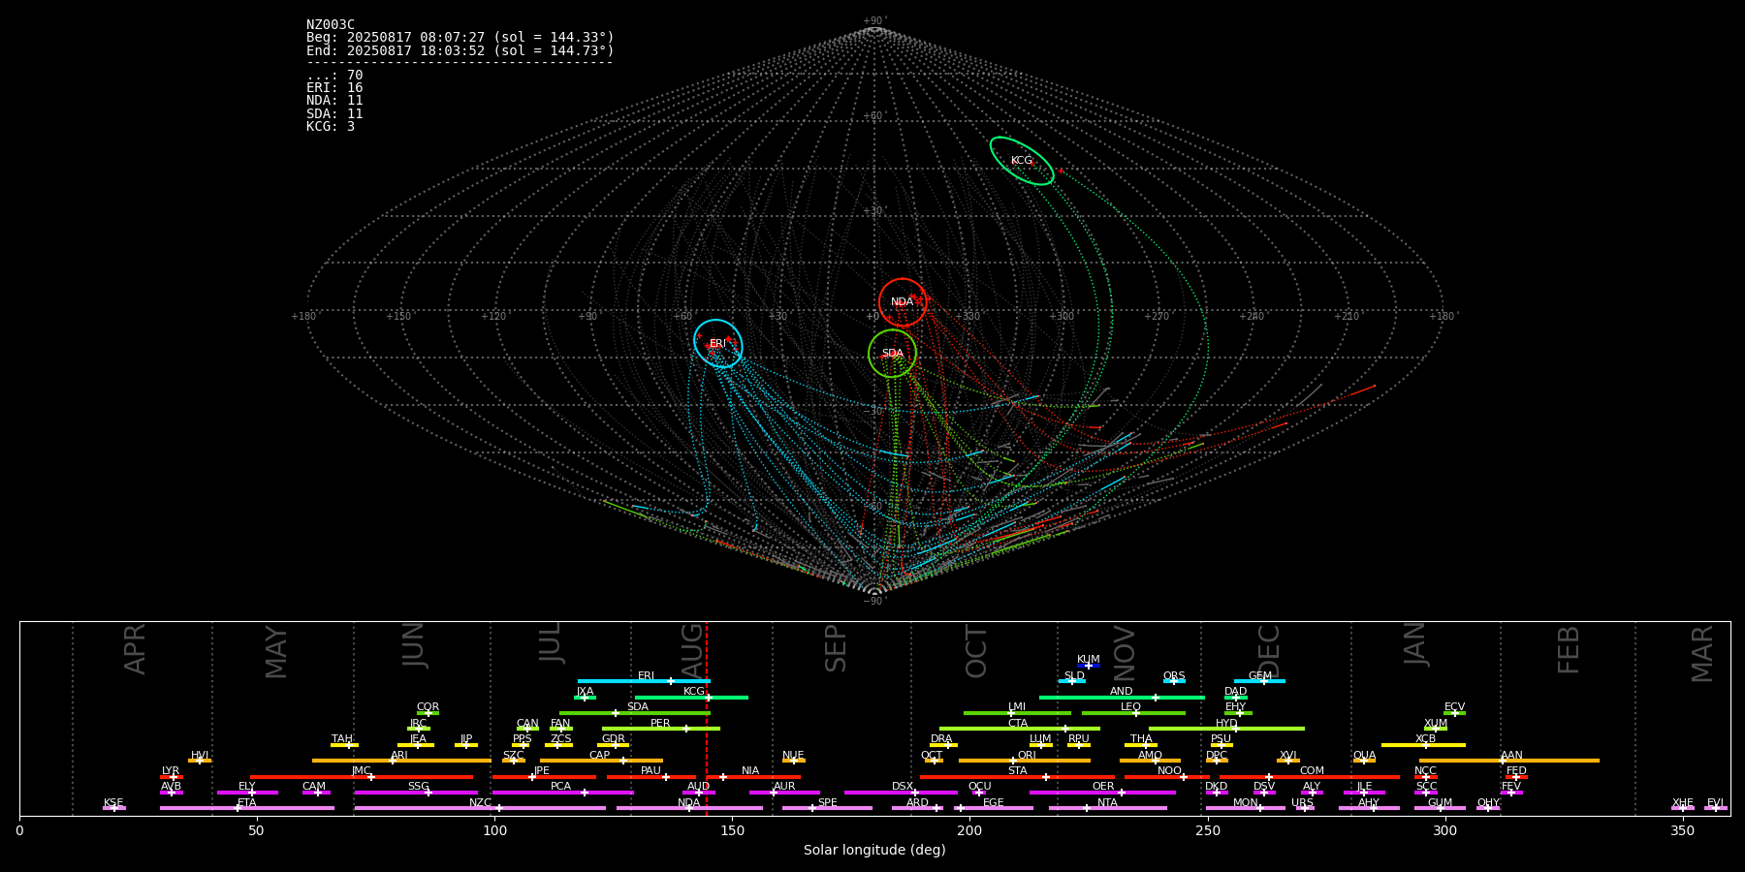Click the LEO shower bar in timeline
Viewport: 1745px width, 872px height.
click(1133, 713)
